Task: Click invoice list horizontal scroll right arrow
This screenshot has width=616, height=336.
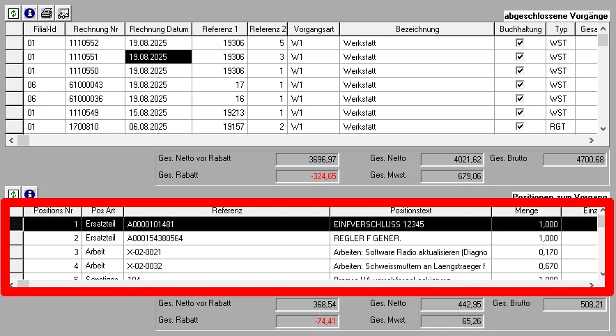Action: point(591,140)
